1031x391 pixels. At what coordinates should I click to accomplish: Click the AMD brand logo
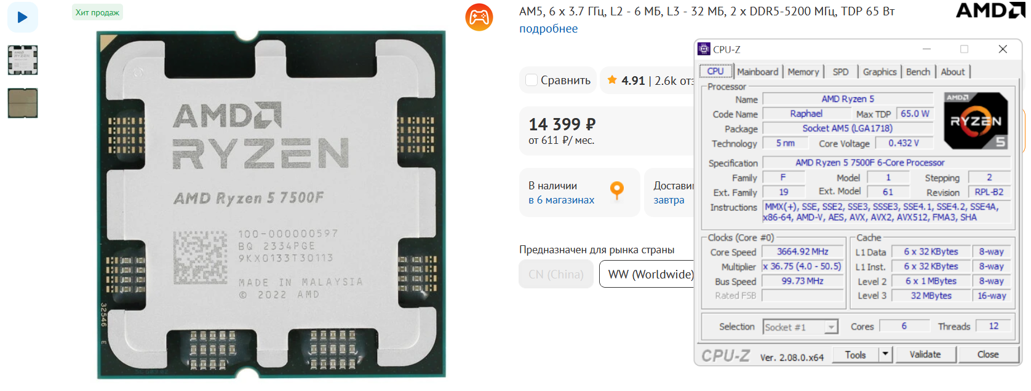pos(990,10)
